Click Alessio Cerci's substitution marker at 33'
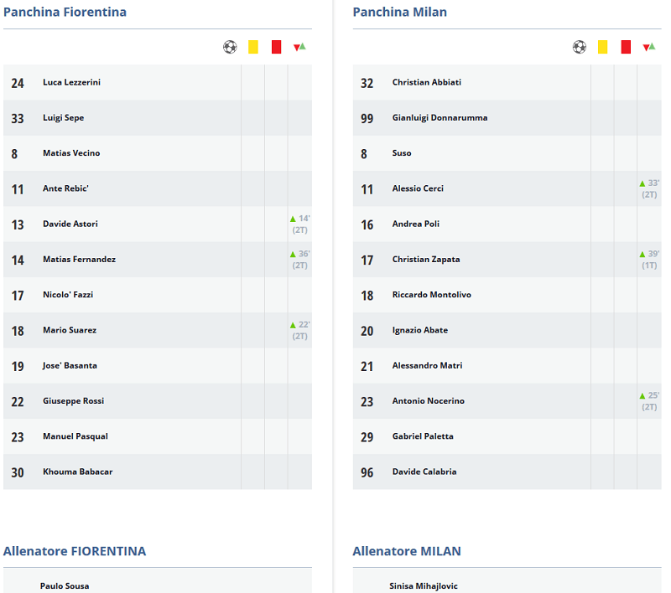The image size is (671, 593). tap(649, 188)
